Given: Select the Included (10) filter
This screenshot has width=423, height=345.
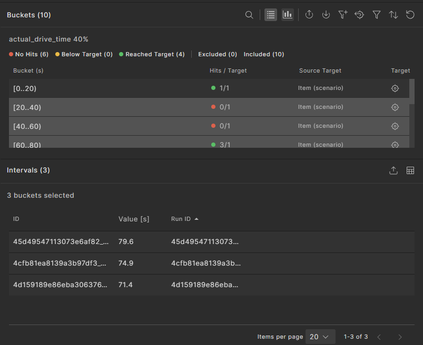Looking at the screenshot, I should coord(263,54).
